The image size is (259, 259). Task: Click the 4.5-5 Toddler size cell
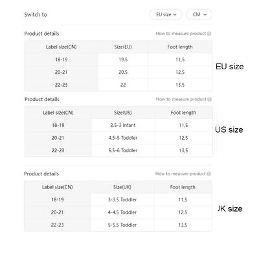tap(123, 138)
